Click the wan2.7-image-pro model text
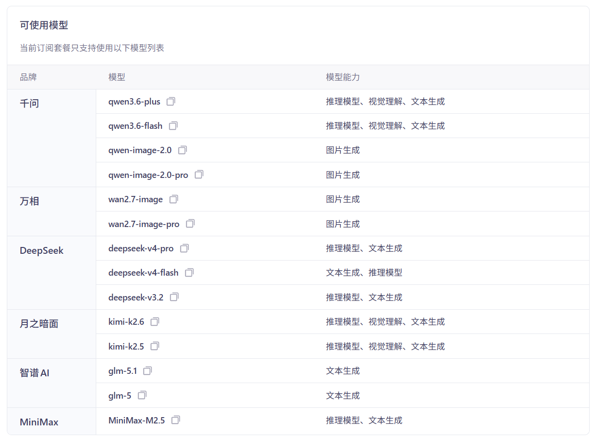The width and height of the screenshot is (595, 439). (x=144, y=224)
